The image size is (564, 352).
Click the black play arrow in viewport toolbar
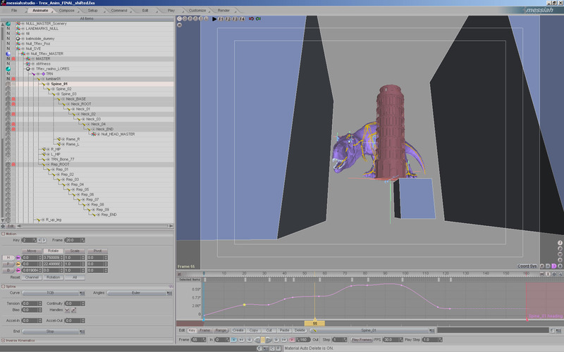point(214,19)
